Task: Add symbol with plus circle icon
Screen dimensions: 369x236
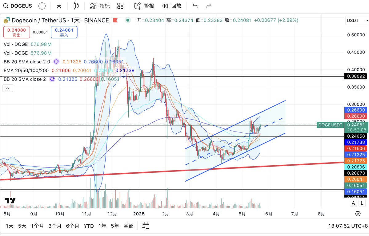Action: 42,6
